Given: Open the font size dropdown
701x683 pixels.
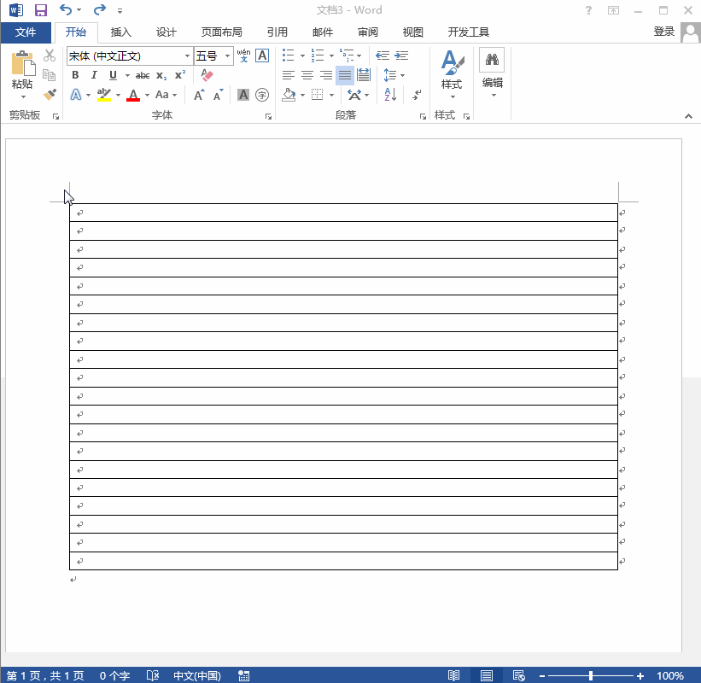Looking at the screenshot, I should click(x=228, y=55).
